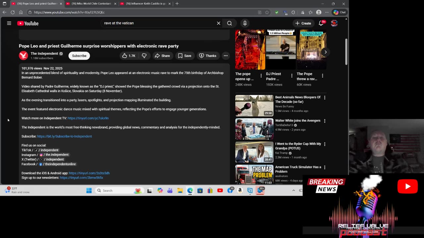Go to YouTube home via logo
Viewport: 424px width, 238px height.
[28, 23]
